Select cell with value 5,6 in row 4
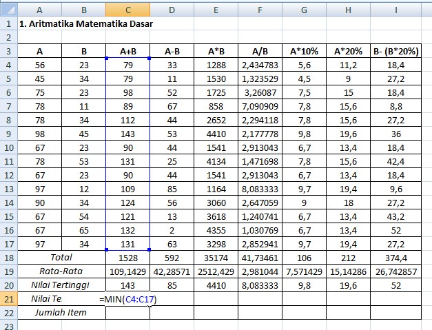Viewport: 432px width, 330px height. click(x=304, y=65)
